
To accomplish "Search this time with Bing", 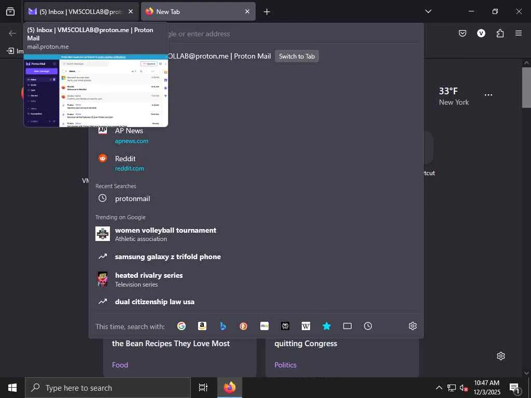I will (x=223, y=326).
